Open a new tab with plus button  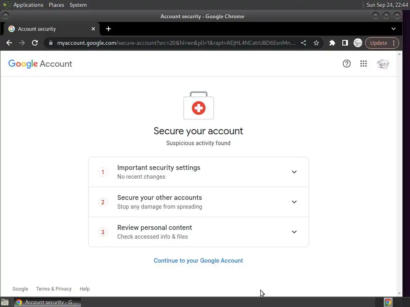[x=109, y=29]
